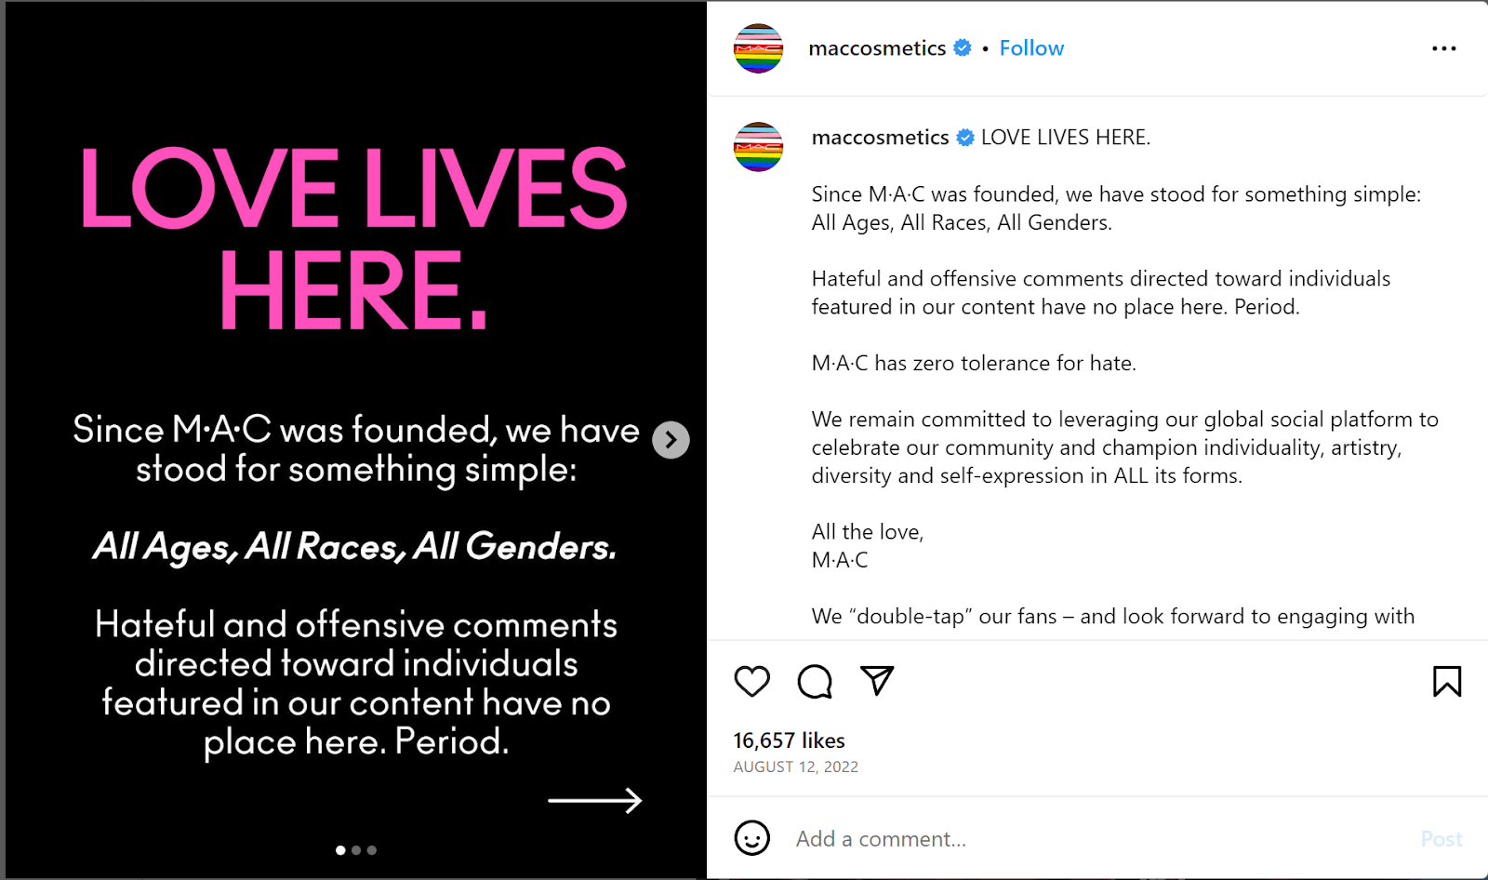Open the emoji picker in comment box
Image resolution: width=1488 pixels, height=880 pixels.
click(751, 838)
